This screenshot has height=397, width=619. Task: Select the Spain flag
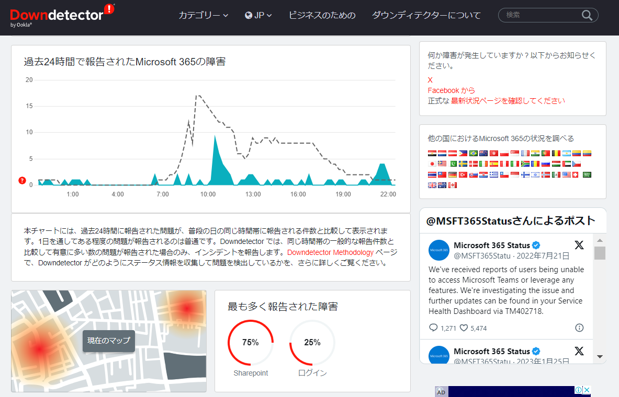click(494, 164)
